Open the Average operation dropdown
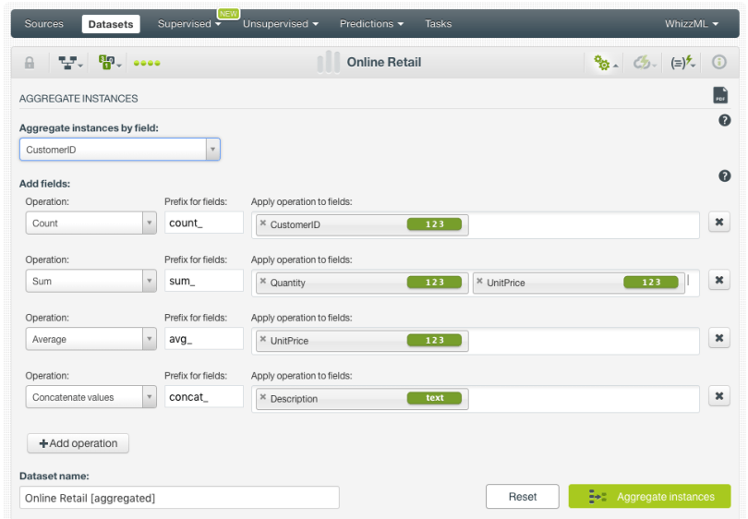Screen dimensions: 748x519 coord(149,339)
